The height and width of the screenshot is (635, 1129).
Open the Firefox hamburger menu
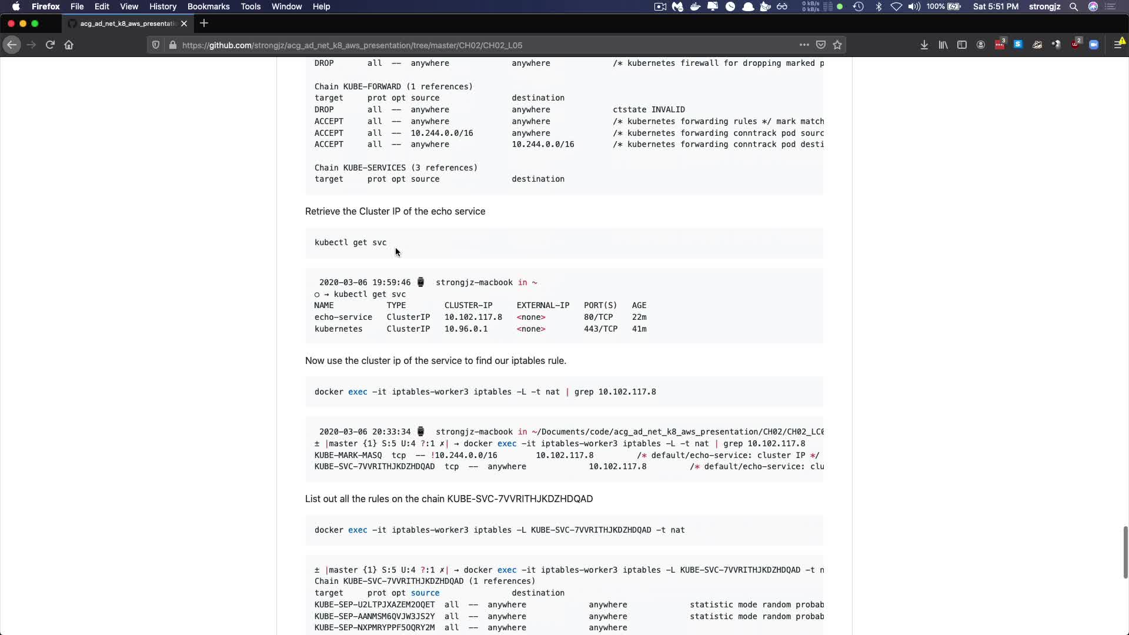coord(1118,45)
